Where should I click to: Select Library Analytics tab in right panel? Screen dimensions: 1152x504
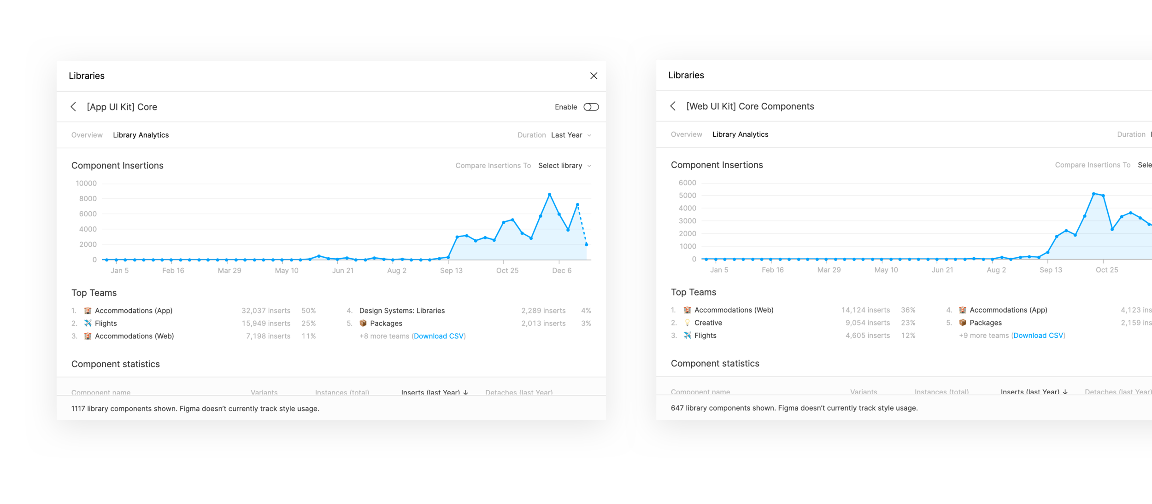(740, 134)
